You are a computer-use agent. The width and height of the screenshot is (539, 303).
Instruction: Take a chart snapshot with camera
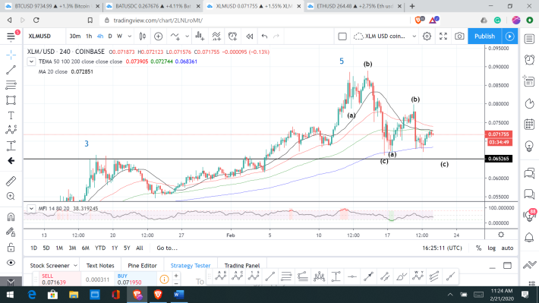[459, 36]
